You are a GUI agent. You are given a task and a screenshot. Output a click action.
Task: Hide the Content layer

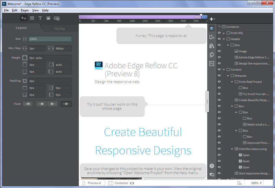click(x=219, y=70)
